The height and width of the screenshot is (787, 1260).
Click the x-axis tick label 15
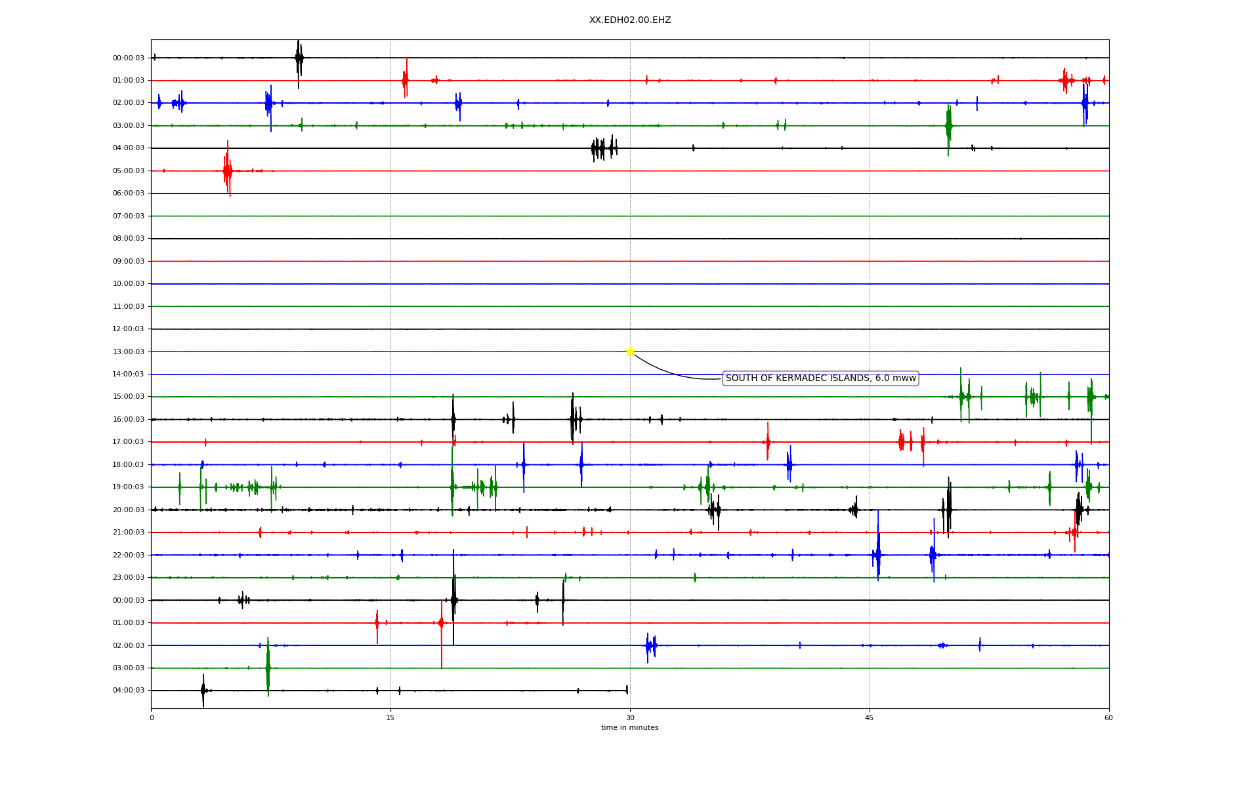(390, 718)
